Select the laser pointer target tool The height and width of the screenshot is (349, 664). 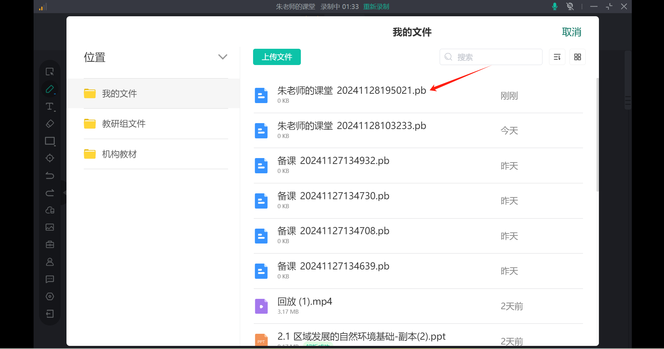pos(50,158)
